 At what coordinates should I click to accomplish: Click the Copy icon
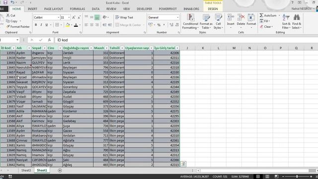click(x=8, y=21)
